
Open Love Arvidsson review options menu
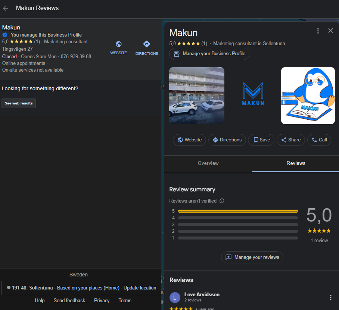tap(330, 298)
